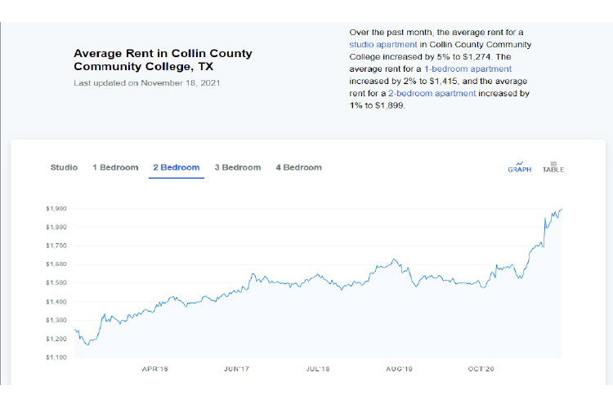Click the $1,100 y-axis label

coord(56,357)
